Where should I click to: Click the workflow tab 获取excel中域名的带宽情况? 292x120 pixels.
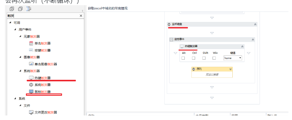tap(108, 8)
